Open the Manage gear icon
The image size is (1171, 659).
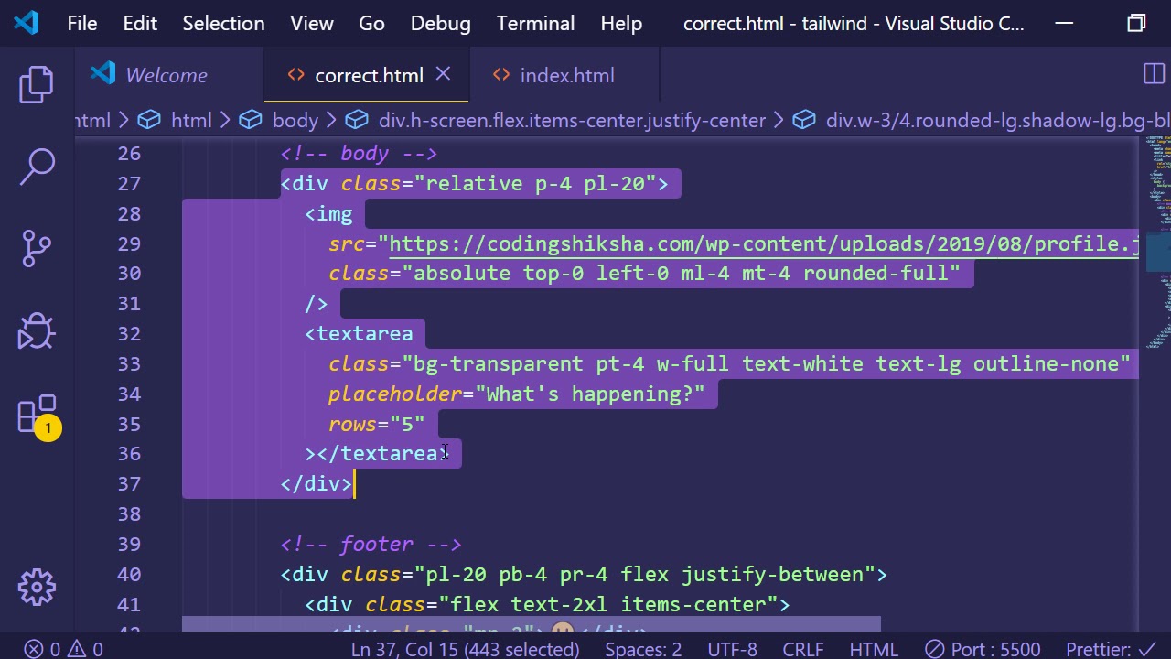37,588
